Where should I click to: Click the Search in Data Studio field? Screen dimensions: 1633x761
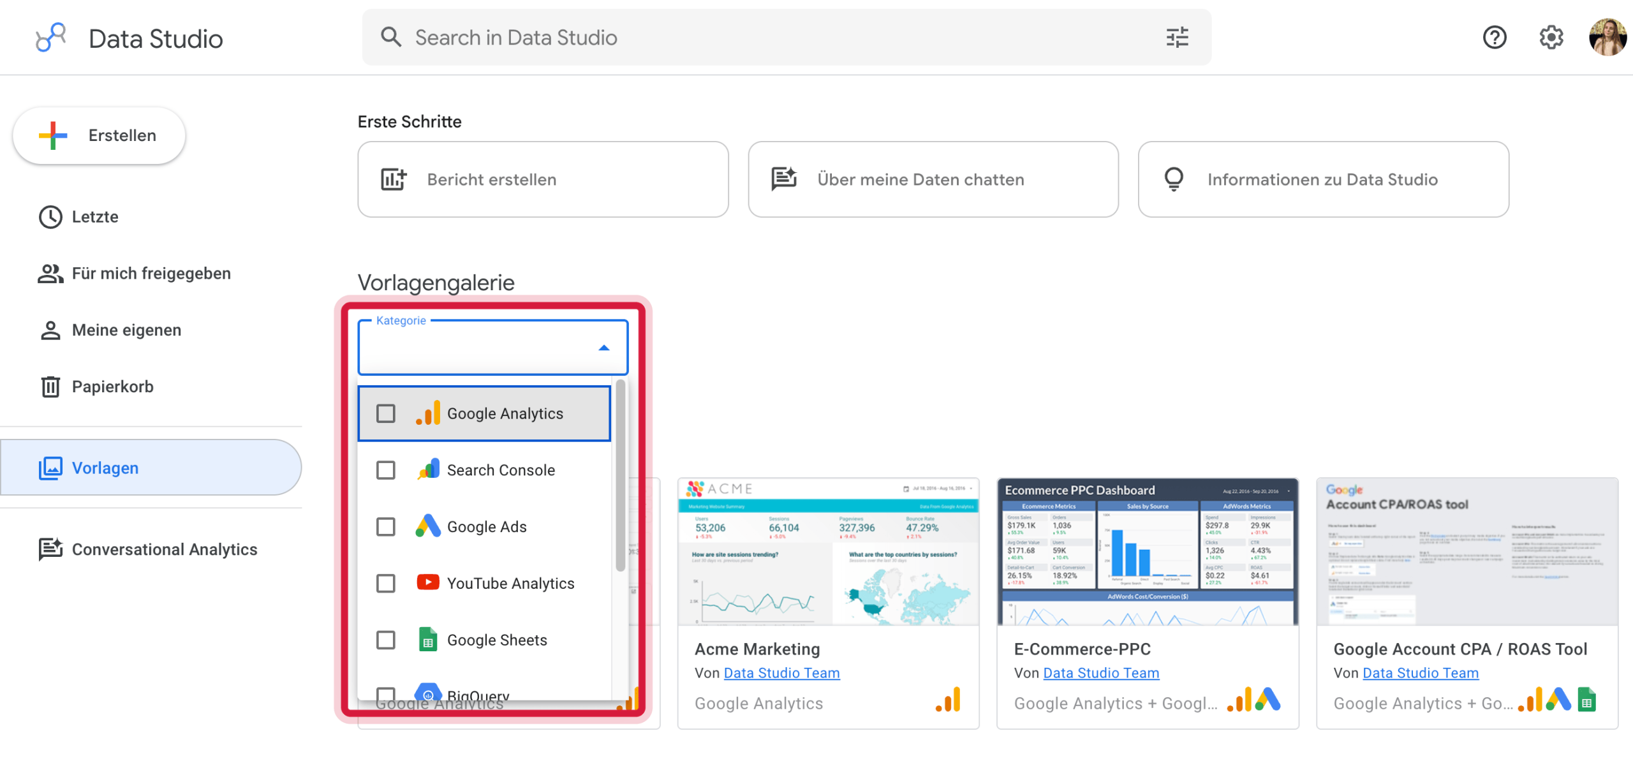pyautogui.click(x=787, y=37)
